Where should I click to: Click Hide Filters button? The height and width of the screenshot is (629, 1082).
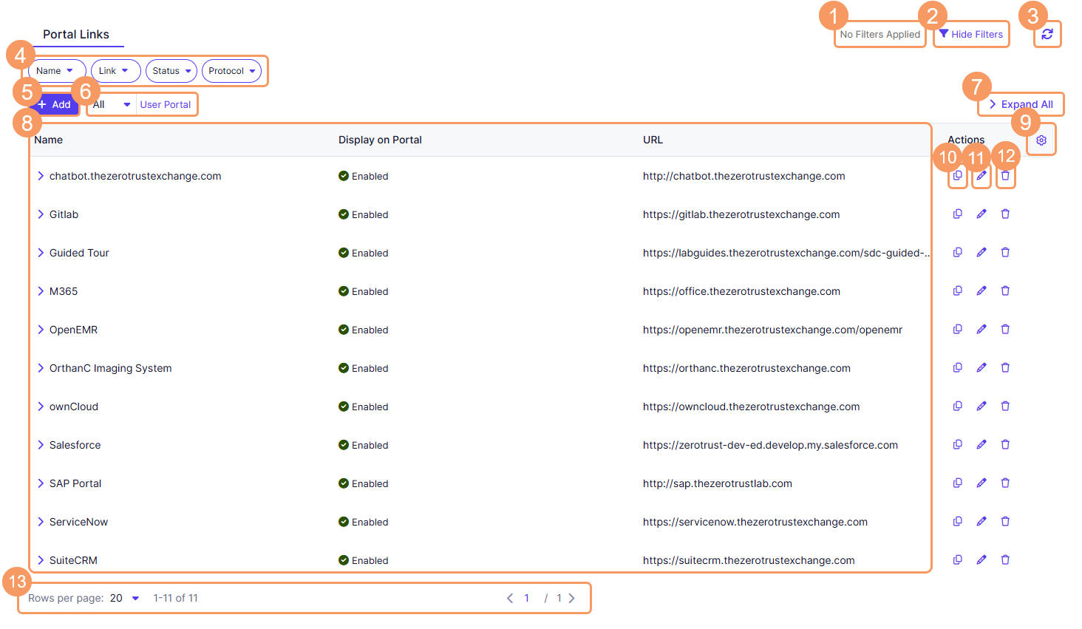971,34
